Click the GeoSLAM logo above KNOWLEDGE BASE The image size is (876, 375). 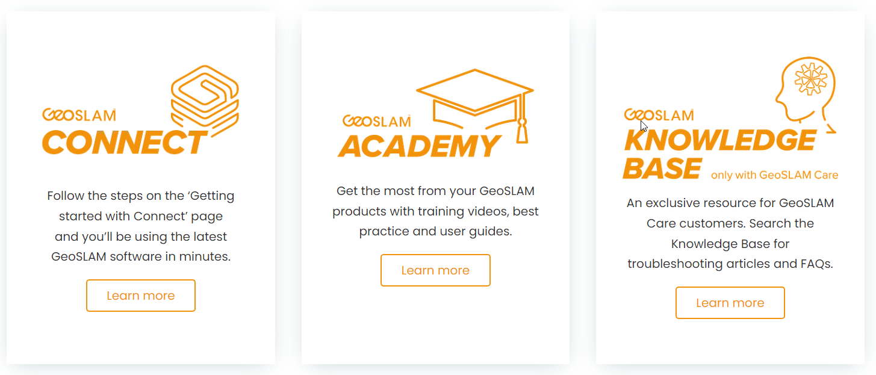(659, 114)
